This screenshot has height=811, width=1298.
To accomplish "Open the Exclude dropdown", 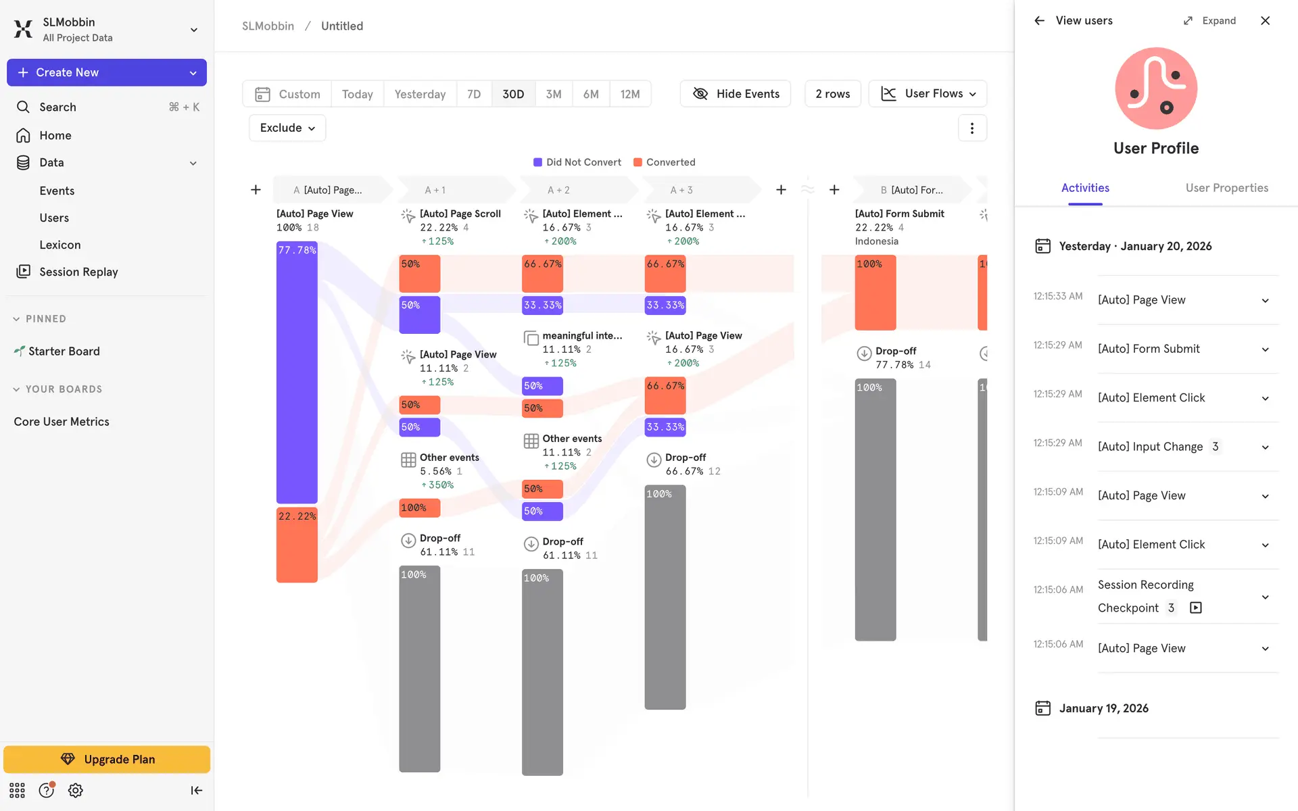I will tap(287, 128).
